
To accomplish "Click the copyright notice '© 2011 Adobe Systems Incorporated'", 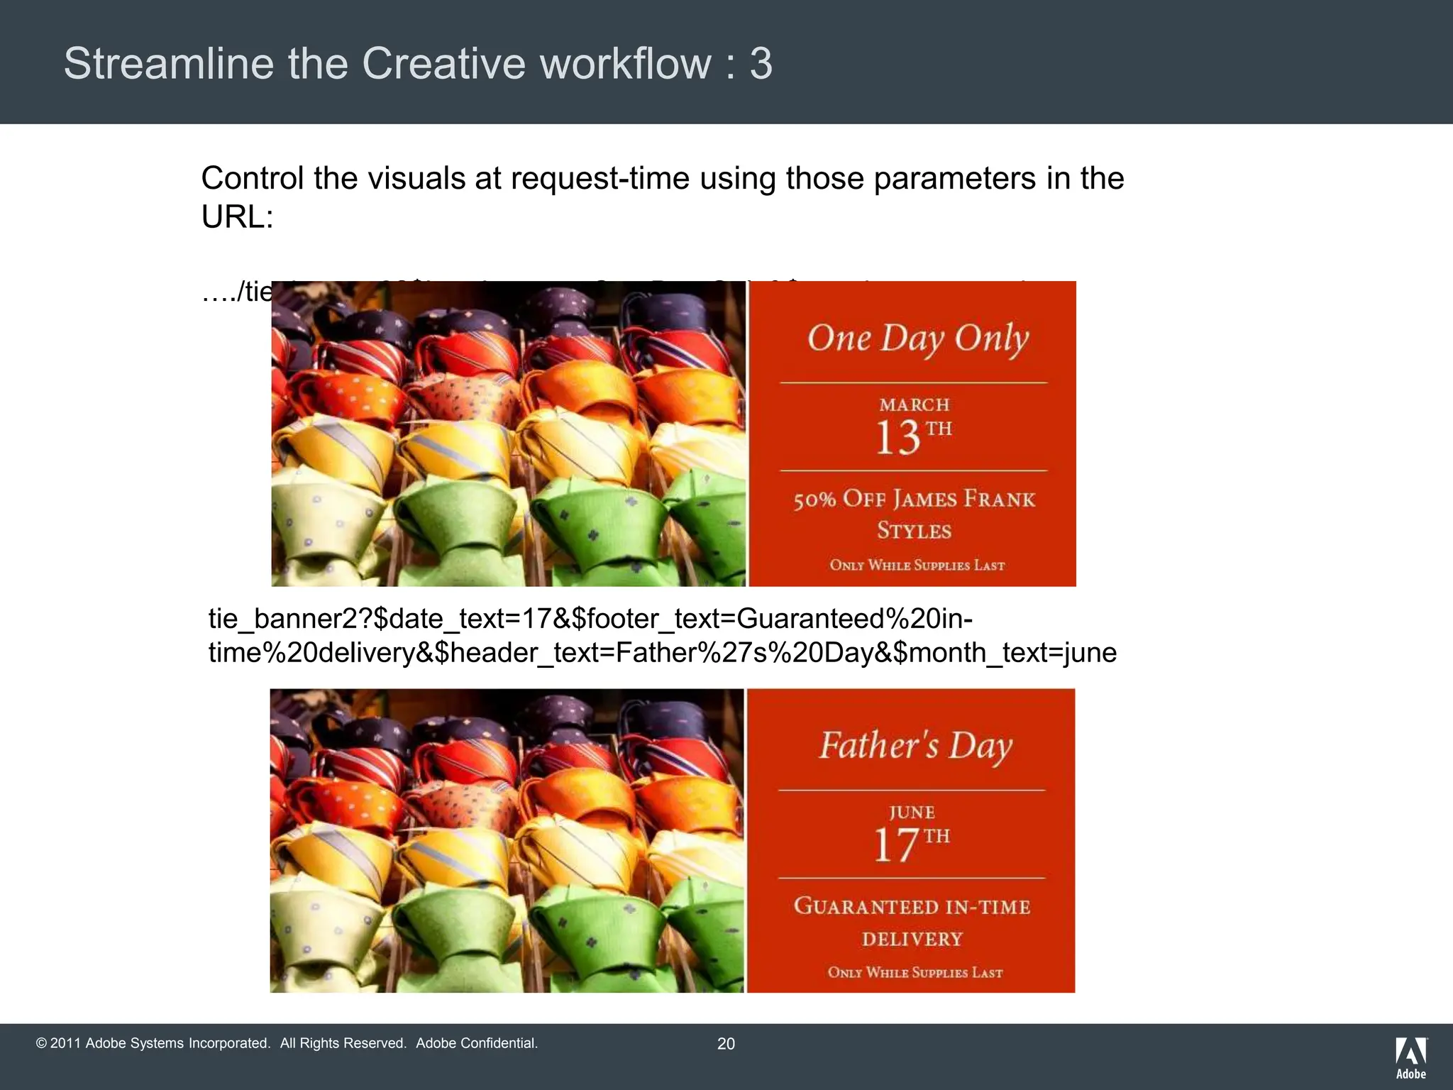I will (x=287, y=1043).
